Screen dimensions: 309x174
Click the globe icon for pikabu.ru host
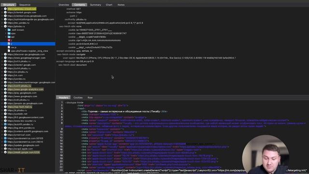pyautogui.click(x=5, y=26)
